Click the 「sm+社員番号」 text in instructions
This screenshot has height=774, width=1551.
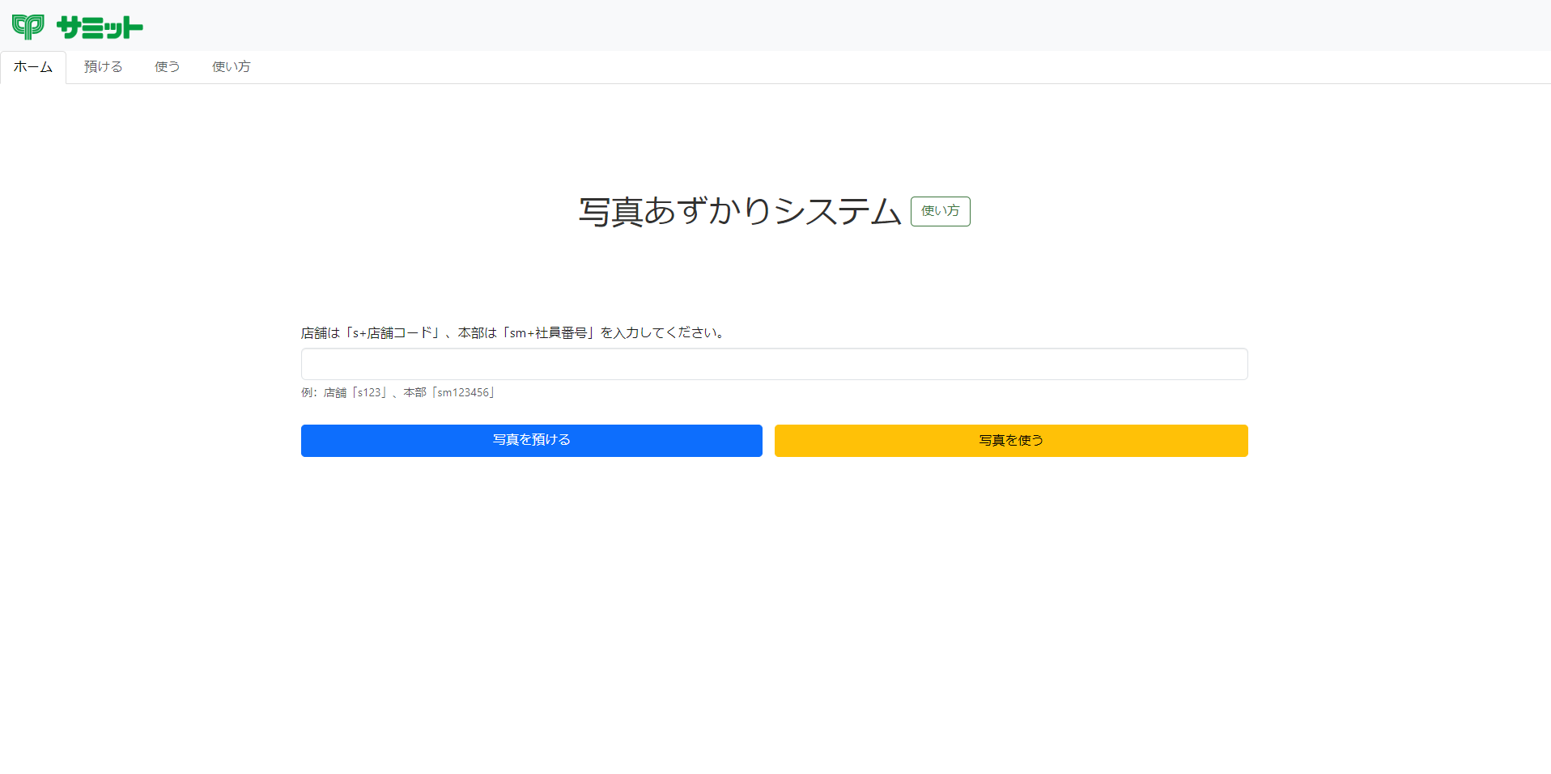[x=548, y=333]
